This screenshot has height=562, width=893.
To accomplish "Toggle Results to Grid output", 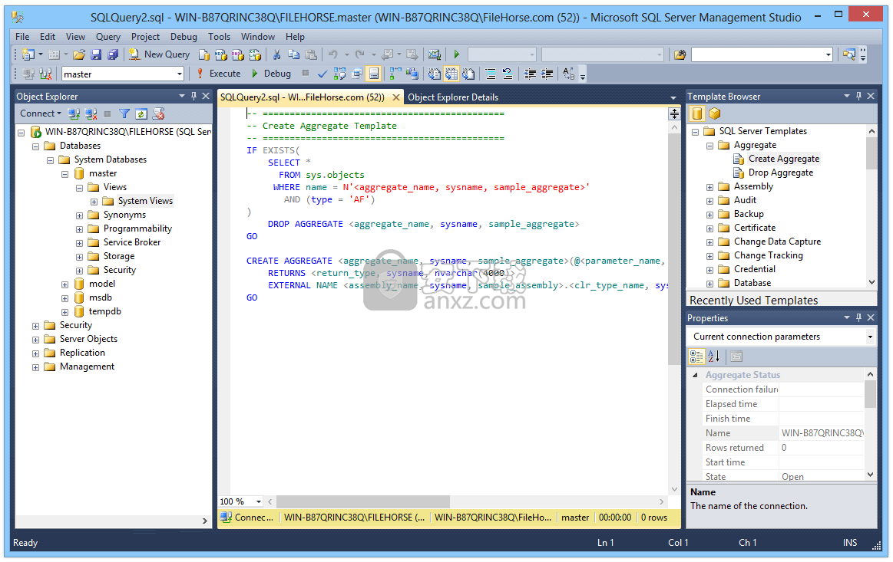I will click(451, 74).
